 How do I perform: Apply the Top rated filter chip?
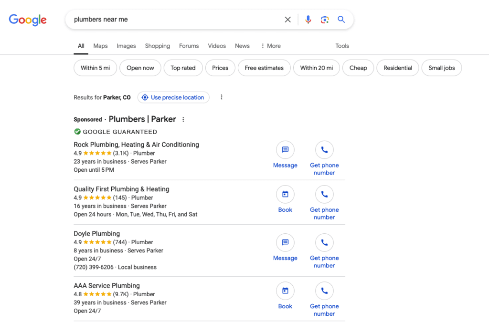pos(183,68)
